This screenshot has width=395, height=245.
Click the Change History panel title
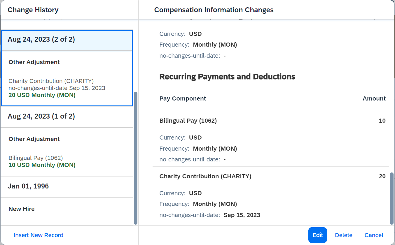33,10
